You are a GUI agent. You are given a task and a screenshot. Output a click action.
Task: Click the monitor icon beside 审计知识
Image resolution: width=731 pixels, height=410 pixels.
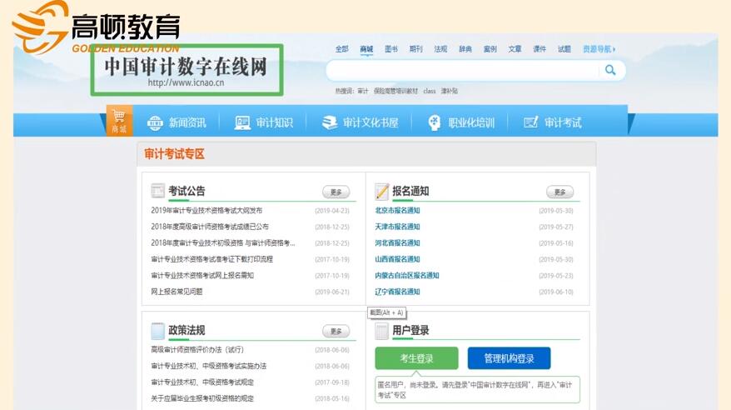[242, 122]
